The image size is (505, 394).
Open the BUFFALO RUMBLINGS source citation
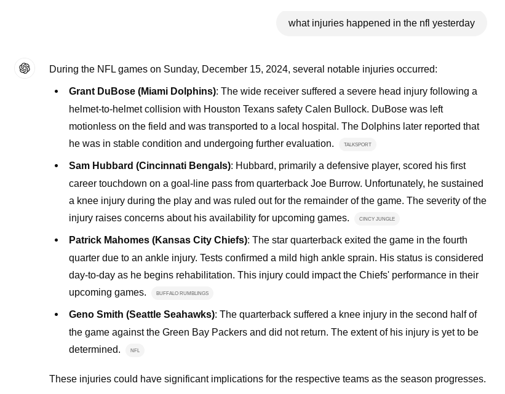pos(182,293)
